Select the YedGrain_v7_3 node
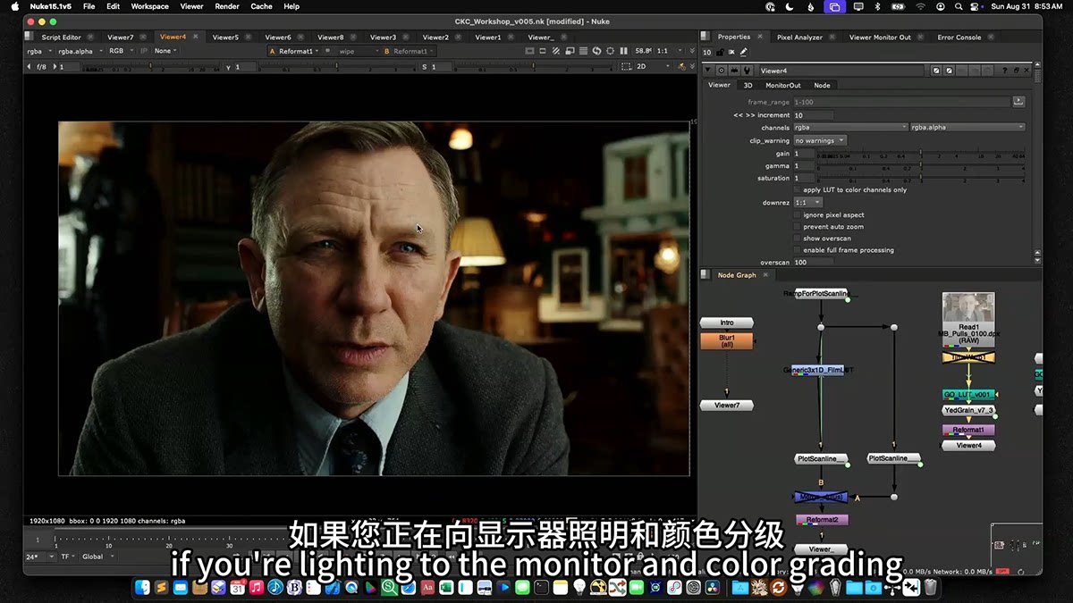 [x=968, y=410]
